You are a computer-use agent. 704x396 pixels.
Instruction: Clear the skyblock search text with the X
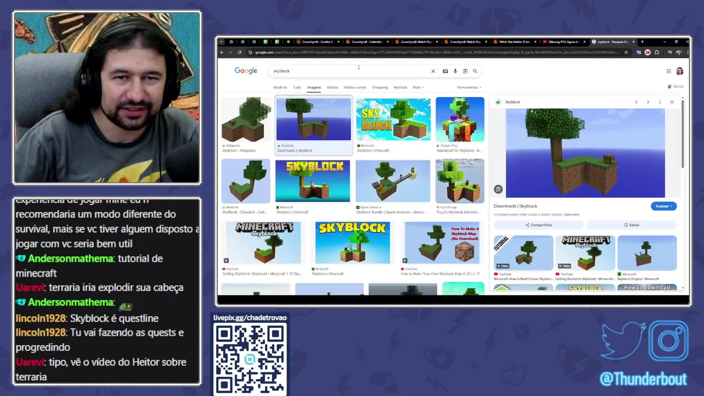coord(433,71)
